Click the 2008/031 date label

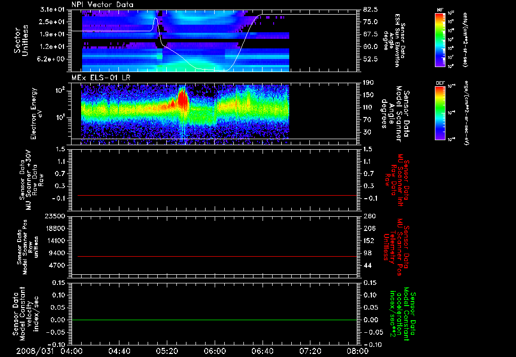pyautogui.click(x=35, y=351)
